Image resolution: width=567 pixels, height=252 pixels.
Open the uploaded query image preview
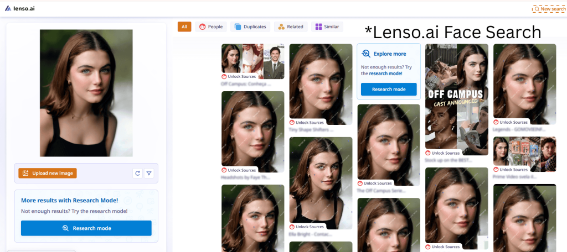tap(86, 93)
